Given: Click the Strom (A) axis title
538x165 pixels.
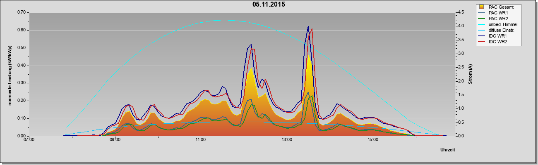Looking at the screenshot, I should coord(470,74).
